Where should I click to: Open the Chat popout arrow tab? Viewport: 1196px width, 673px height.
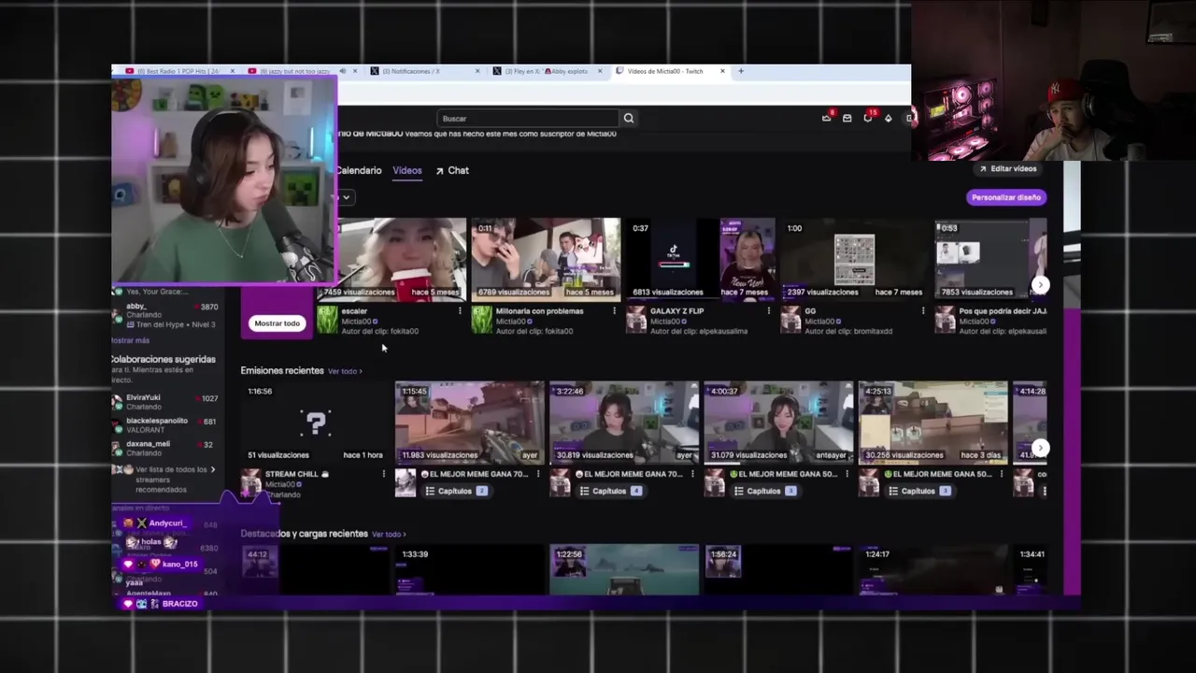tap(452, 170)
